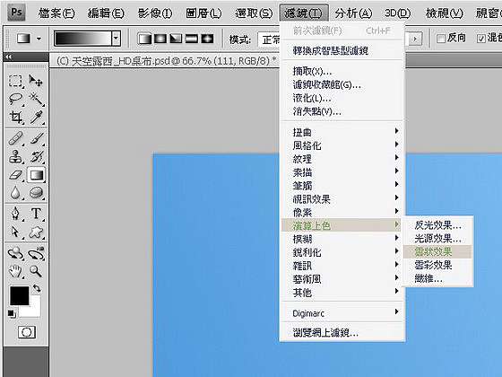Select the Move tool

36,80
